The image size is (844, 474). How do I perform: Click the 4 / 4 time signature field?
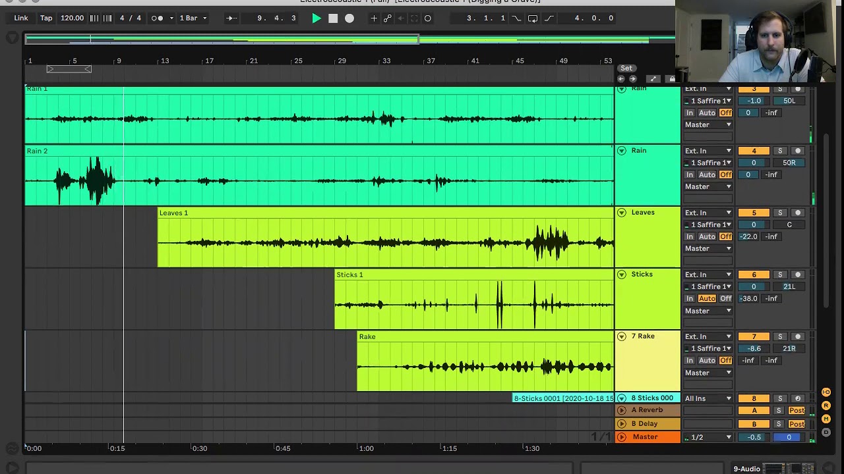130,18
